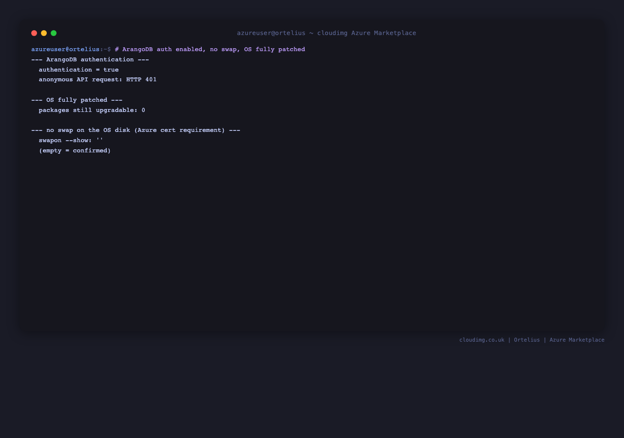Click the line 'packages still upgradable: 0'

click(92, 110)
